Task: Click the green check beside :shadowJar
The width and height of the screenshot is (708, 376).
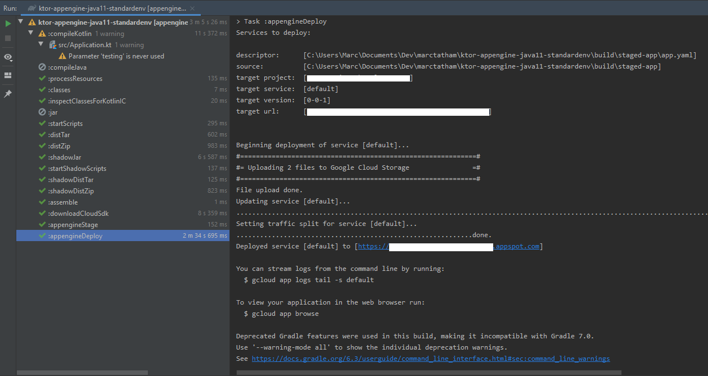Action: (x=42, y=157)
